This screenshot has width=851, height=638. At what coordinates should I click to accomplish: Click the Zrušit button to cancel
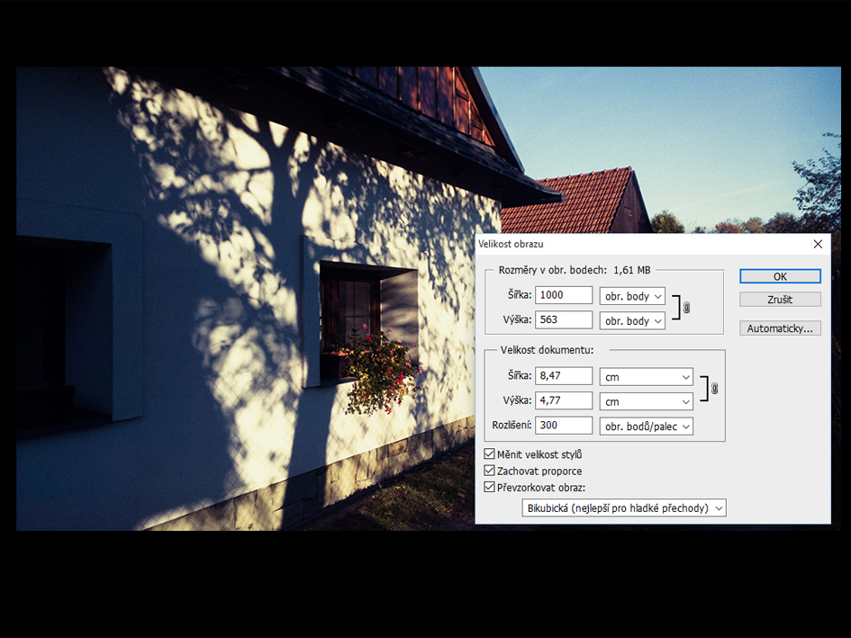pyautogui.click(x=780, y=299)
